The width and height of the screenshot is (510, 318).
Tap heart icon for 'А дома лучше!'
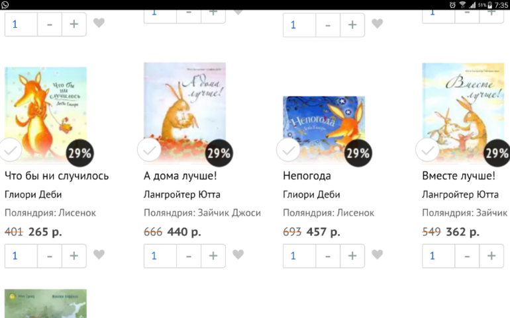[238, 255]
